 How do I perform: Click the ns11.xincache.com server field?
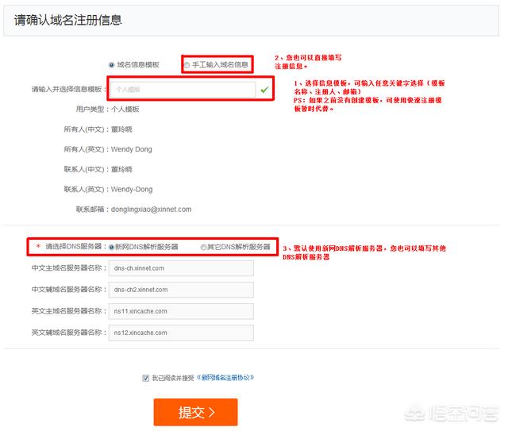[181, 311]
